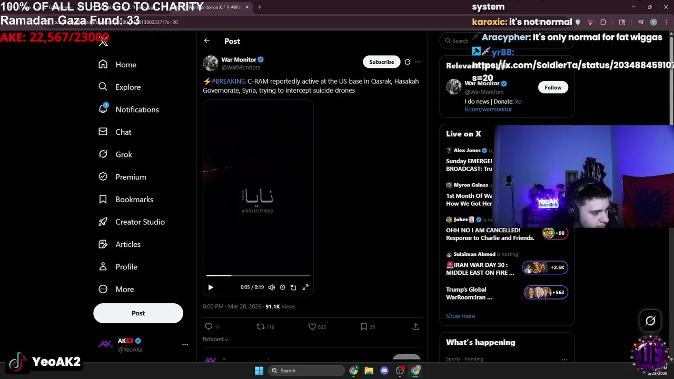Image resolution: width=674 pixels, height=379 pixels.
Task: Play the War Monitor video
Action: (211, 287)
